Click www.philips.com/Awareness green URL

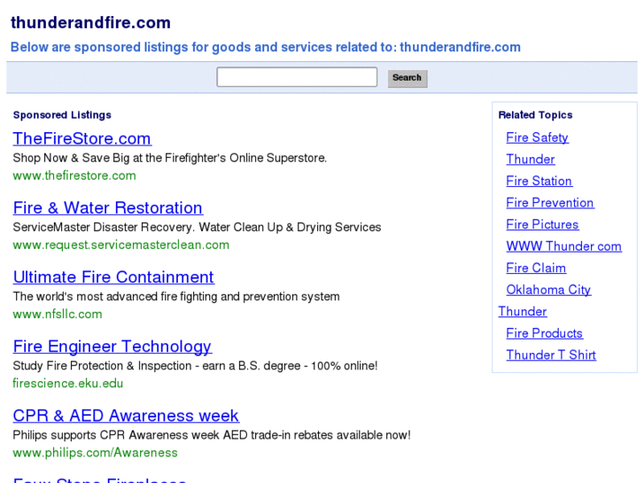click(96, 453)
